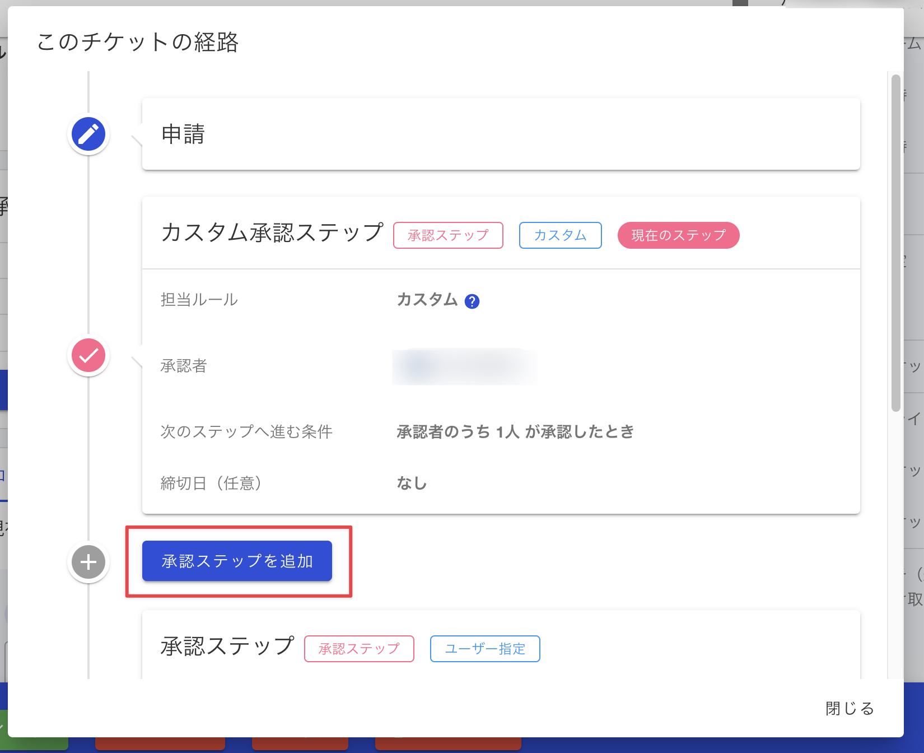Image resolution: width=924 pixels, height=753 pixels.
Task: Click the dialog's vertical scrollbar thumb
Action: pyautogui.click(x=895, y=243)
